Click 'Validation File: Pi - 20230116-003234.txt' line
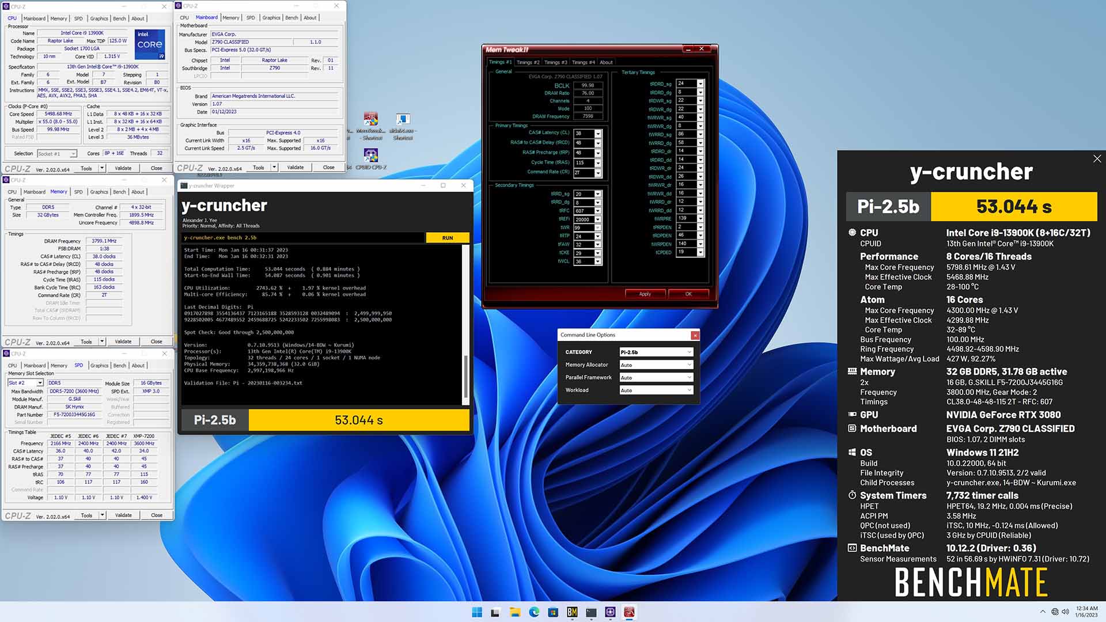This screenshot has width=1106, height=622. 243,383
